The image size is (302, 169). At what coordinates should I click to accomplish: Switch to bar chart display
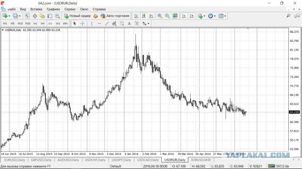pyautogui.click(x=136, y=16)
